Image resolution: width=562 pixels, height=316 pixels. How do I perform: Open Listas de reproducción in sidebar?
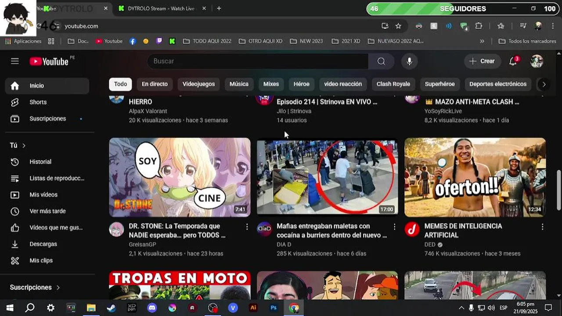[x=47, y=178]
